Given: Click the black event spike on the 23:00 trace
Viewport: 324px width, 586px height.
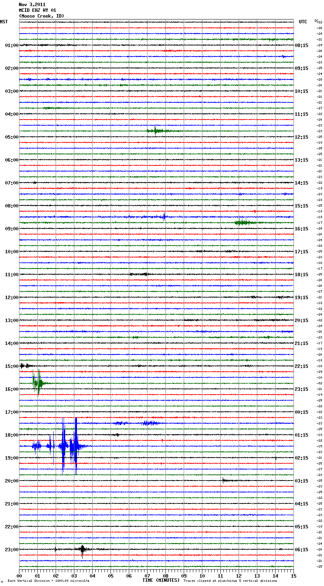Looking at the screenshot, I should point(82,550).
